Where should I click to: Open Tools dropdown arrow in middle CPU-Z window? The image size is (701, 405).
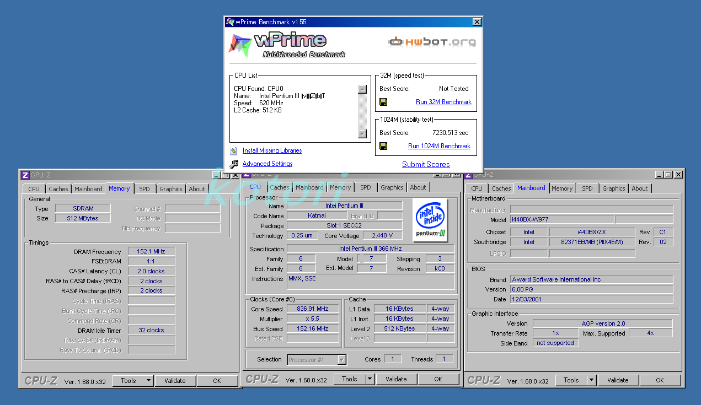coord(370,379)
